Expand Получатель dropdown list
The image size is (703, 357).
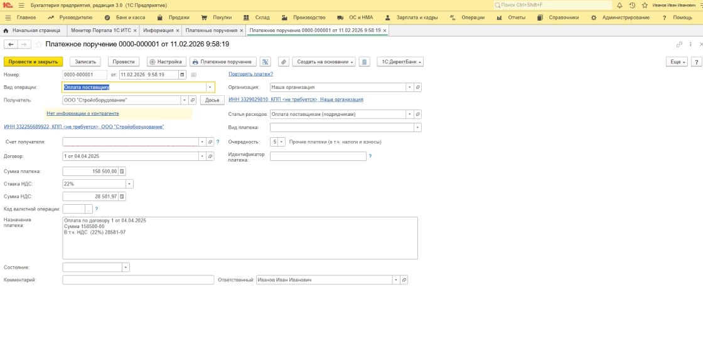point(185,100)
